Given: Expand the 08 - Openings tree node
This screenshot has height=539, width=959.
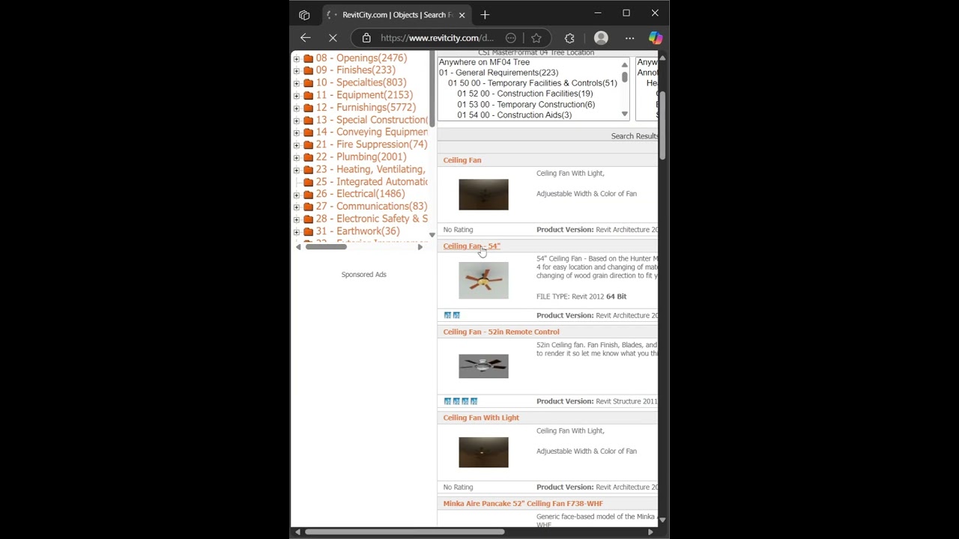Looking at the screenshot, I should (297, 58).
